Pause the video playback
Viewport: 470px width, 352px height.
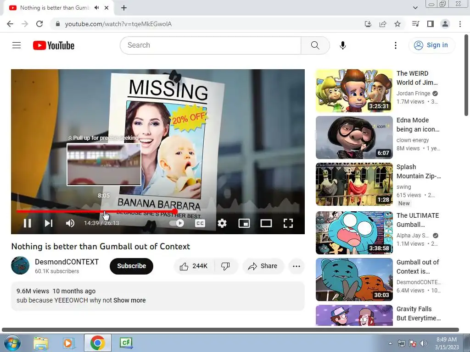pos(27,223)
